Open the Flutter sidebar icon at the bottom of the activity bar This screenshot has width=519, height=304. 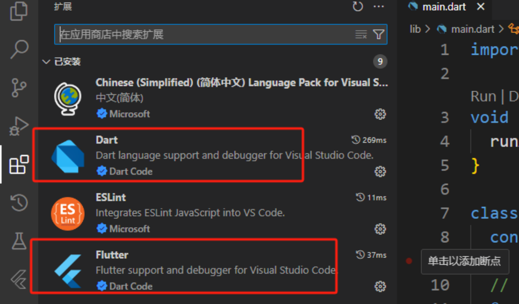(x=19, y=279)
